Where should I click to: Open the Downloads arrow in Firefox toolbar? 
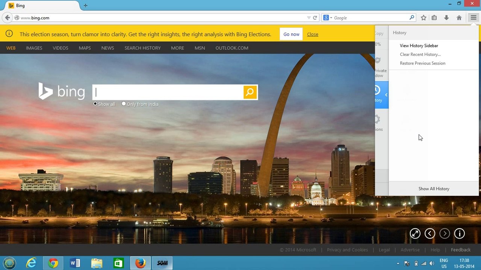pos(446,18)
